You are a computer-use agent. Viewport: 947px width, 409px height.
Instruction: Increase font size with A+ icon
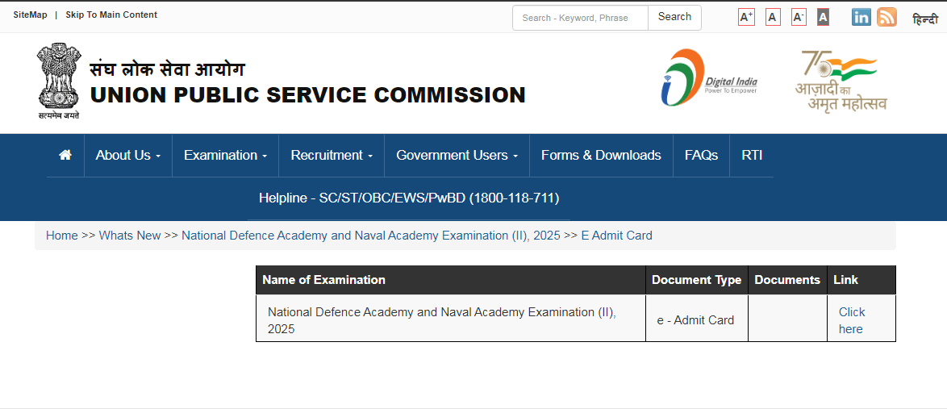(746, 17)
